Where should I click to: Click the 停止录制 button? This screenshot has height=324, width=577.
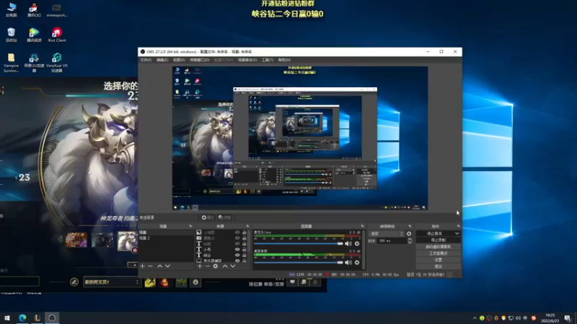click(439, 240)
